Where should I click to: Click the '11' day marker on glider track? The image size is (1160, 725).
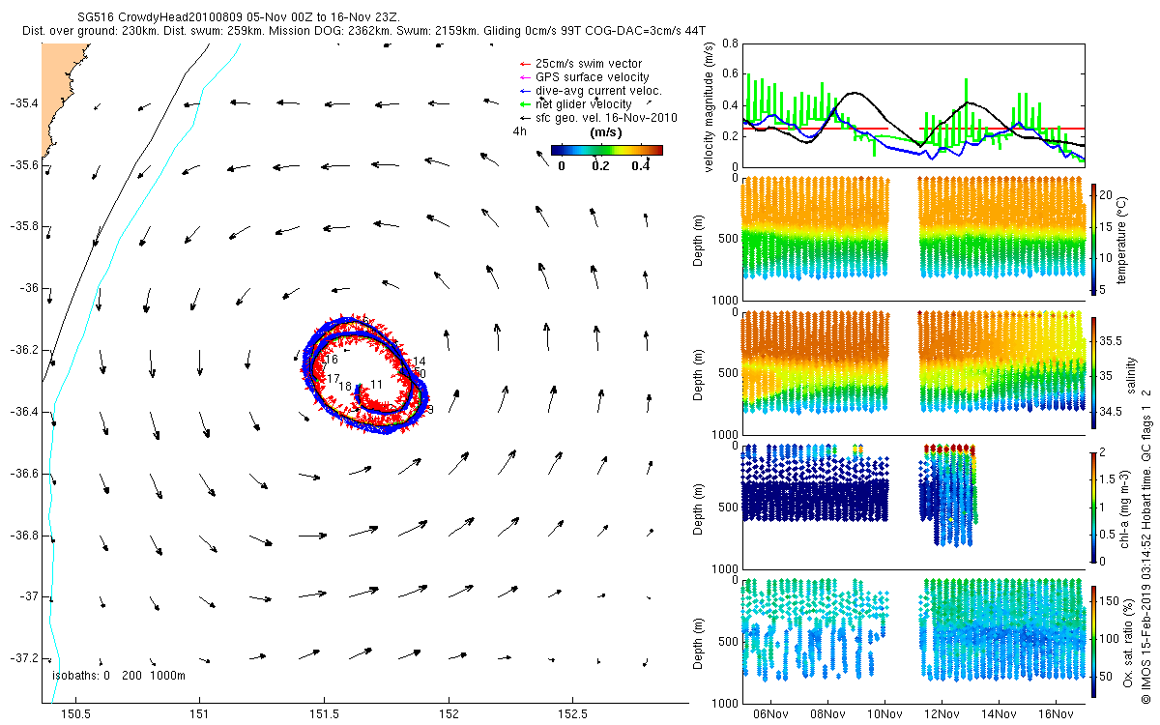pyautogui.click(x=377, y=385)
